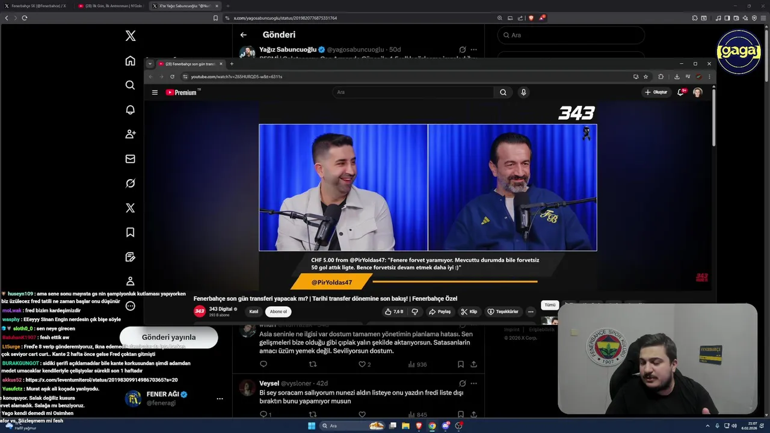Open bookmarks icon in X sidebar
This screenshot has width=770, height=433.
pos(130,232)
